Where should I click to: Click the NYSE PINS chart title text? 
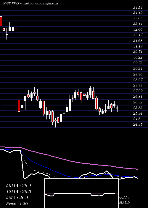coord(30,4)
